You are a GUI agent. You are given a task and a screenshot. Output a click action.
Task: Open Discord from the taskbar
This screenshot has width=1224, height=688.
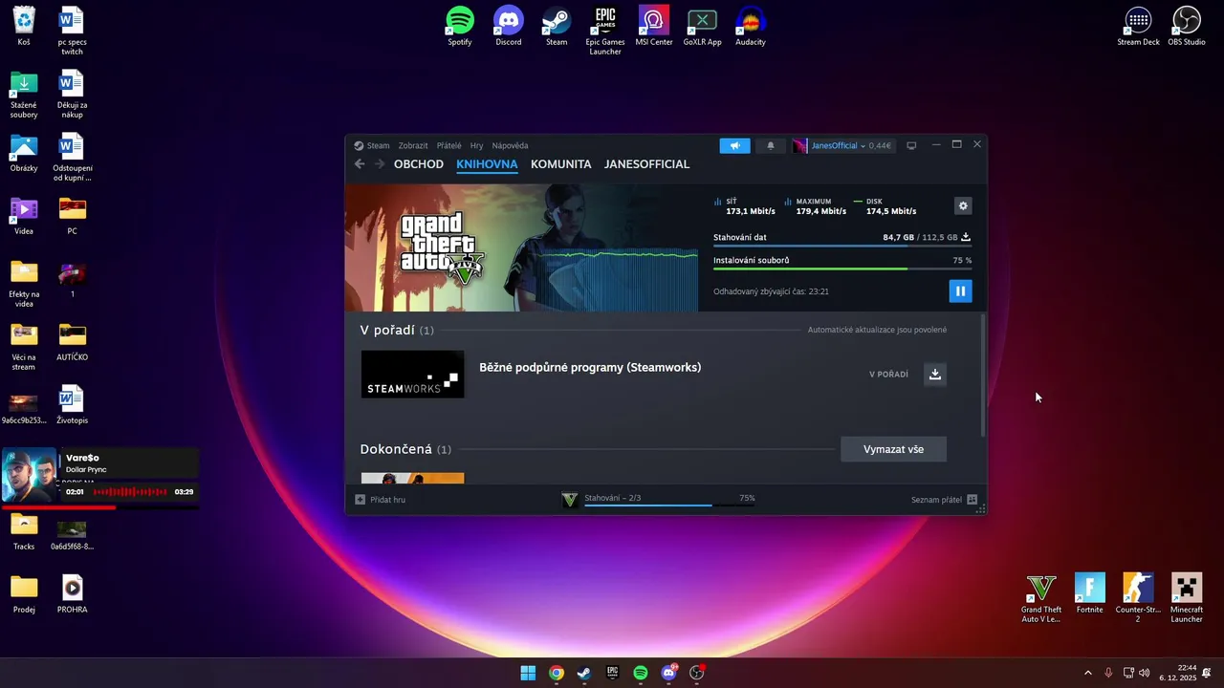click(x=669, y=673)
